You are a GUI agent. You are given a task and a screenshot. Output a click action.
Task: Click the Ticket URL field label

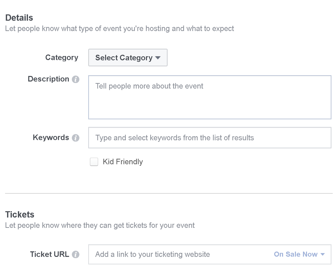coord(50,254)
